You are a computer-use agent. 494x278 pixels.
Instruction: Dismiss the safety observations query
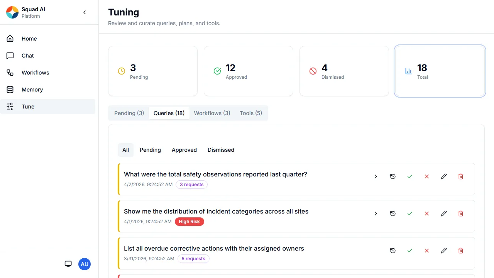427,176
